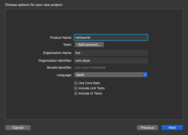Click the blue arrows on Language popup
The height and width of the screenshot is (135, 188).
tap(145, 75)
